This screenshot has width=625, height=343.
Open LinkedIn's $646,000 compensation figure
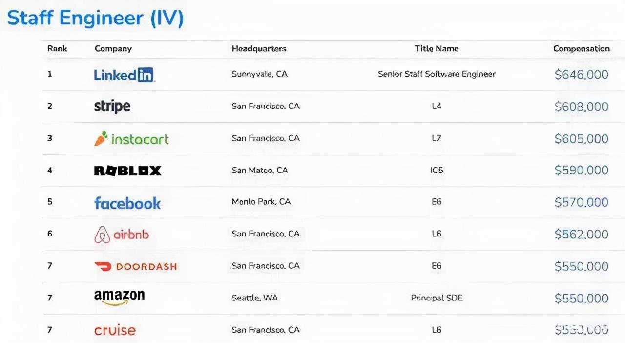coord(581,75)
